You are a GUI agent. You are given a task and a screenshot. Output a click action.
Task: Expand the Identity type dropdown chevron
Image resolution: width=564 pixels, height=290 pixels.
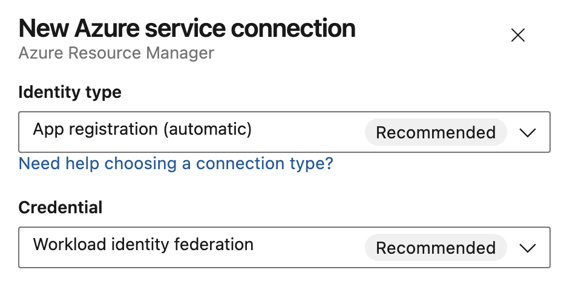(x=527, y=132)
